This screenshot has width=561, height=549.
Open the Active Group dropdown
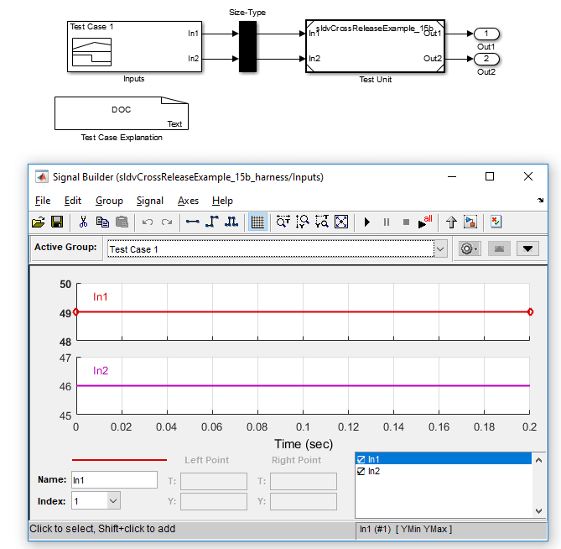pos(441,248)
